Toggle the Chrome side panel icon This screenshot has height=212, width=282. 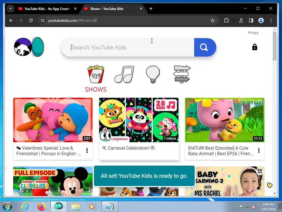[x=251, y=20]
